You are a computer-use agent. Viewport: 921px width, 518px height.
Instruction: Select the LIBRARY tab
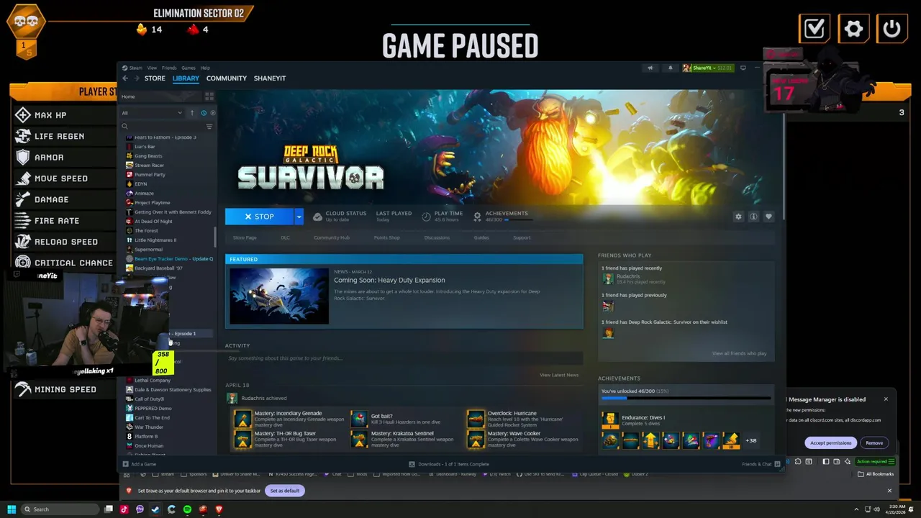click(186, 78)
